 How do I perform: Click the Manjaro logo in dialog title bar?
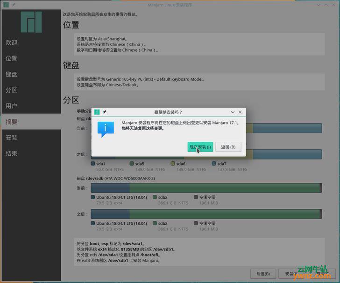(x=97, y=112)
